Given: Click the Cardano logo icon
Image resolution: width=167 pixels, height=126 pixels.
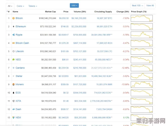Looking at the screenshot, I should (13, 68).
